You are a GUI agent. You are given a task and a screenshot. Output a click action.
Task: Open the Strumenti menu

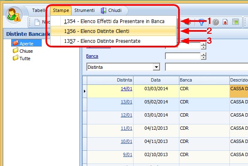pyautogui.click(x=84, y=10)
